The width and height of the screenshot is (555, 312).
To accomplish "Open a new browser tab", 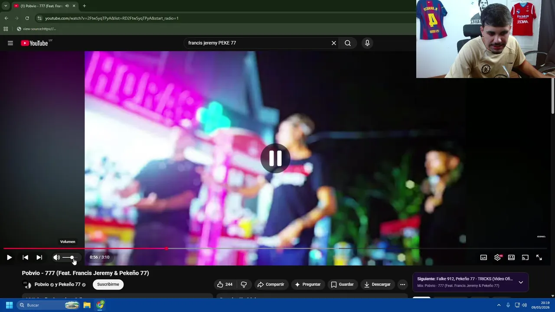I will pyautogui.click(x=84, y=6).
